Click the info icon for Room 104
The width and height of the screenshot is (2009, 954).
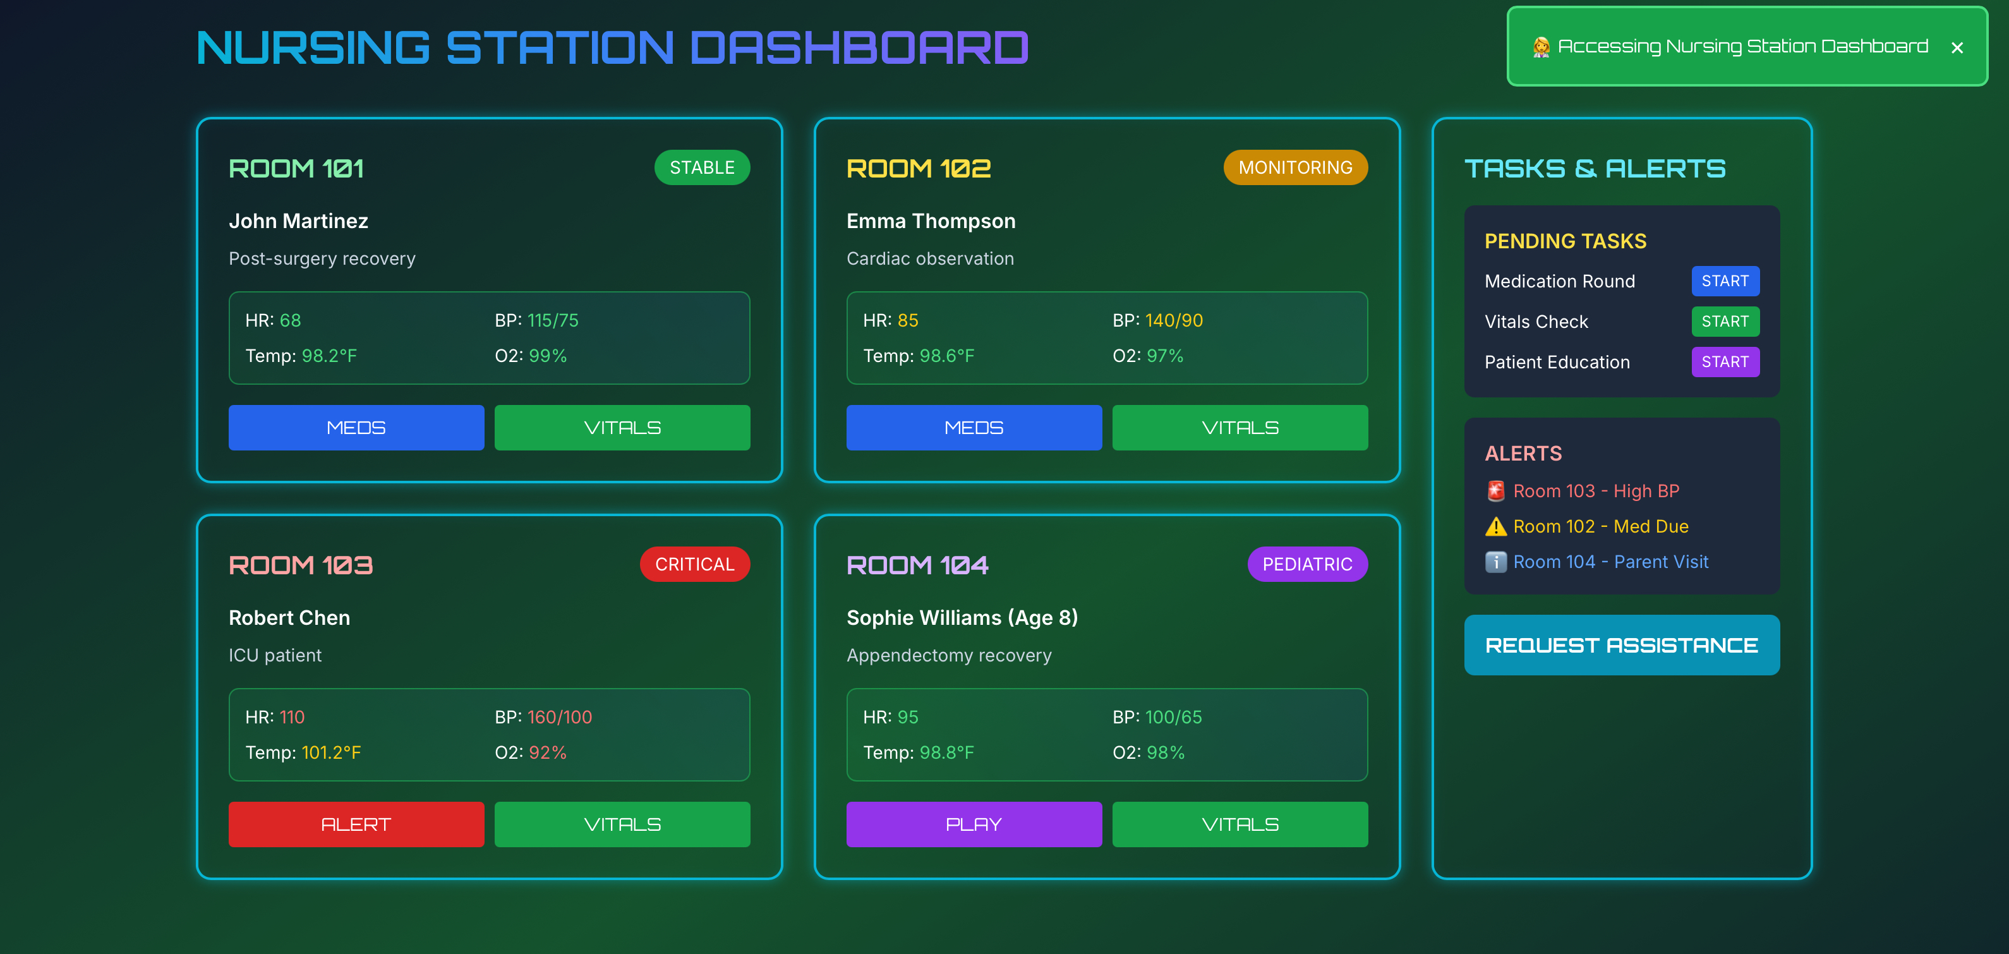click(1495, 562)
